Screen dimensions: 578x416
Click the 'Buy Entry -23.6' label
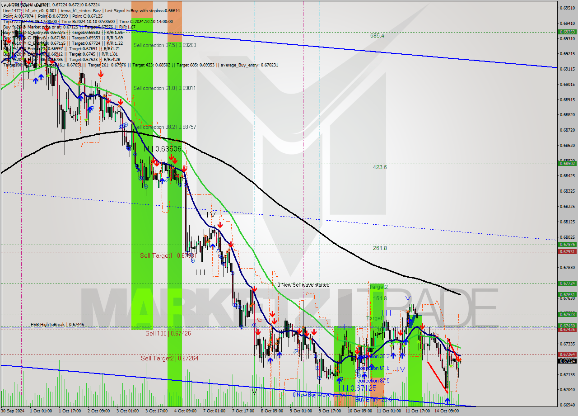[x=373, y=399]
